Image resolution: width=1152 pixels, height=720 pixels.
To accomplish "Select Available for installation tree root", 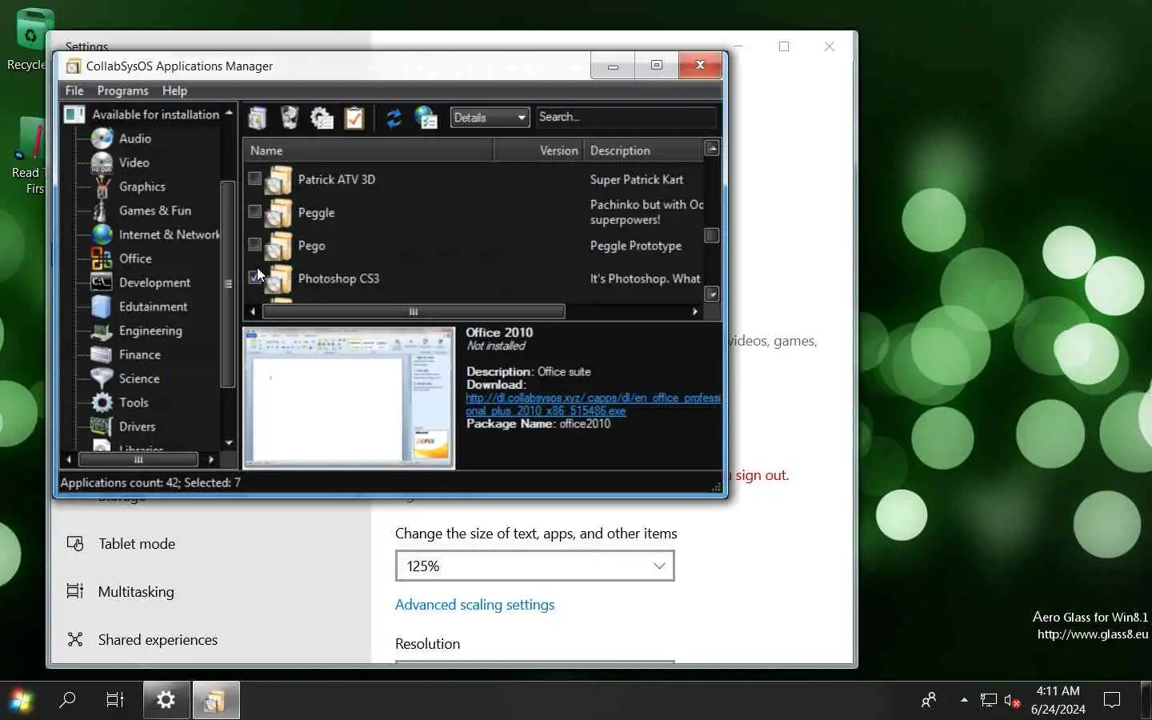I will [x=155, y=114].
